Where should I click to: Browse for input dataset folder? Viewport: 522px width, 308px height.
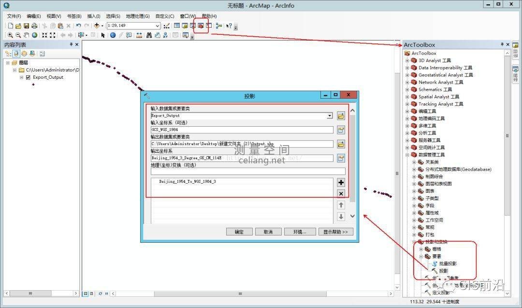(341, 116)
